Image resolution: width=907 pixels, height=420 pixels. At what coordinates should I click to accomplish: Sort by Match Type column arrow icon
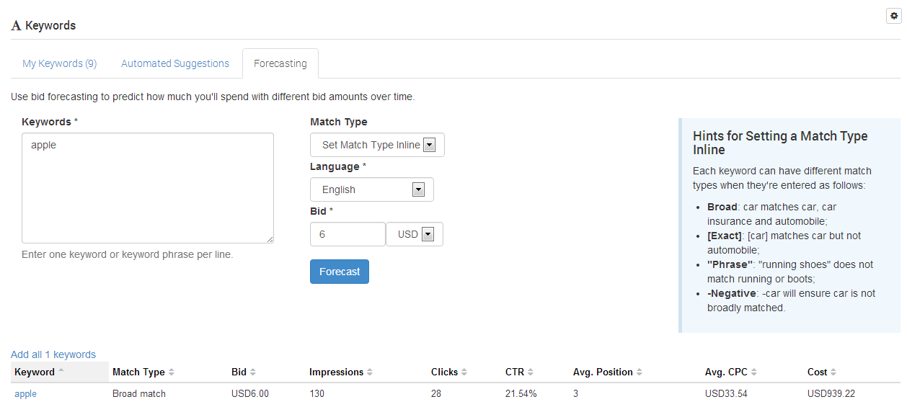(x=172, y=372)
